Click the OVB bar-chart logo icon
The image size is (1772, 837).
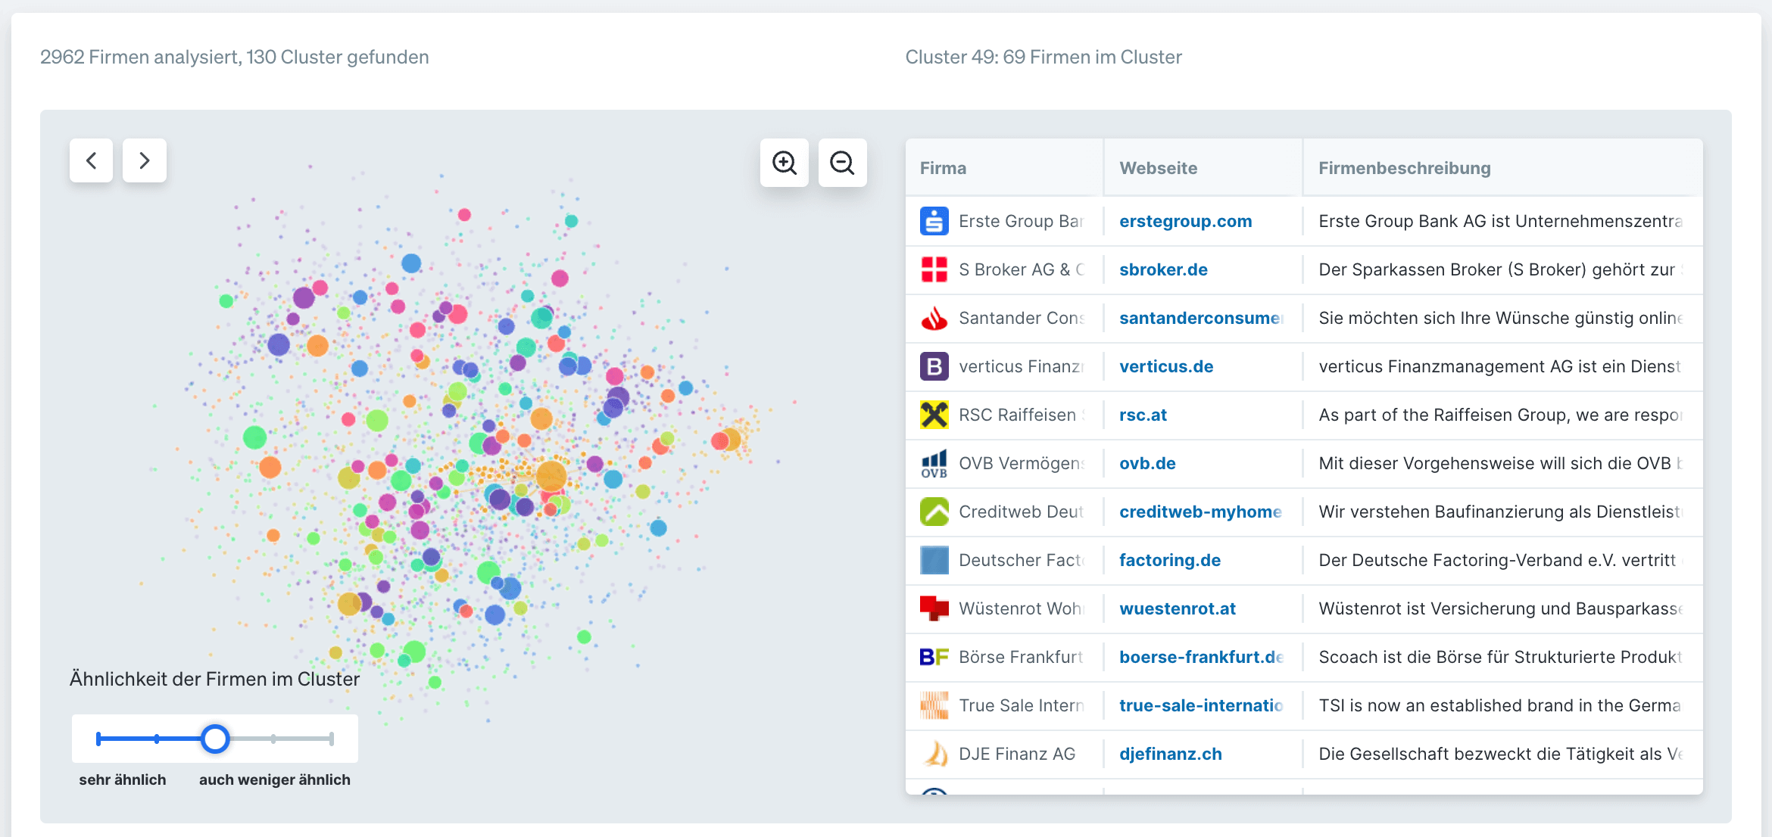click(x=935, y=463)
